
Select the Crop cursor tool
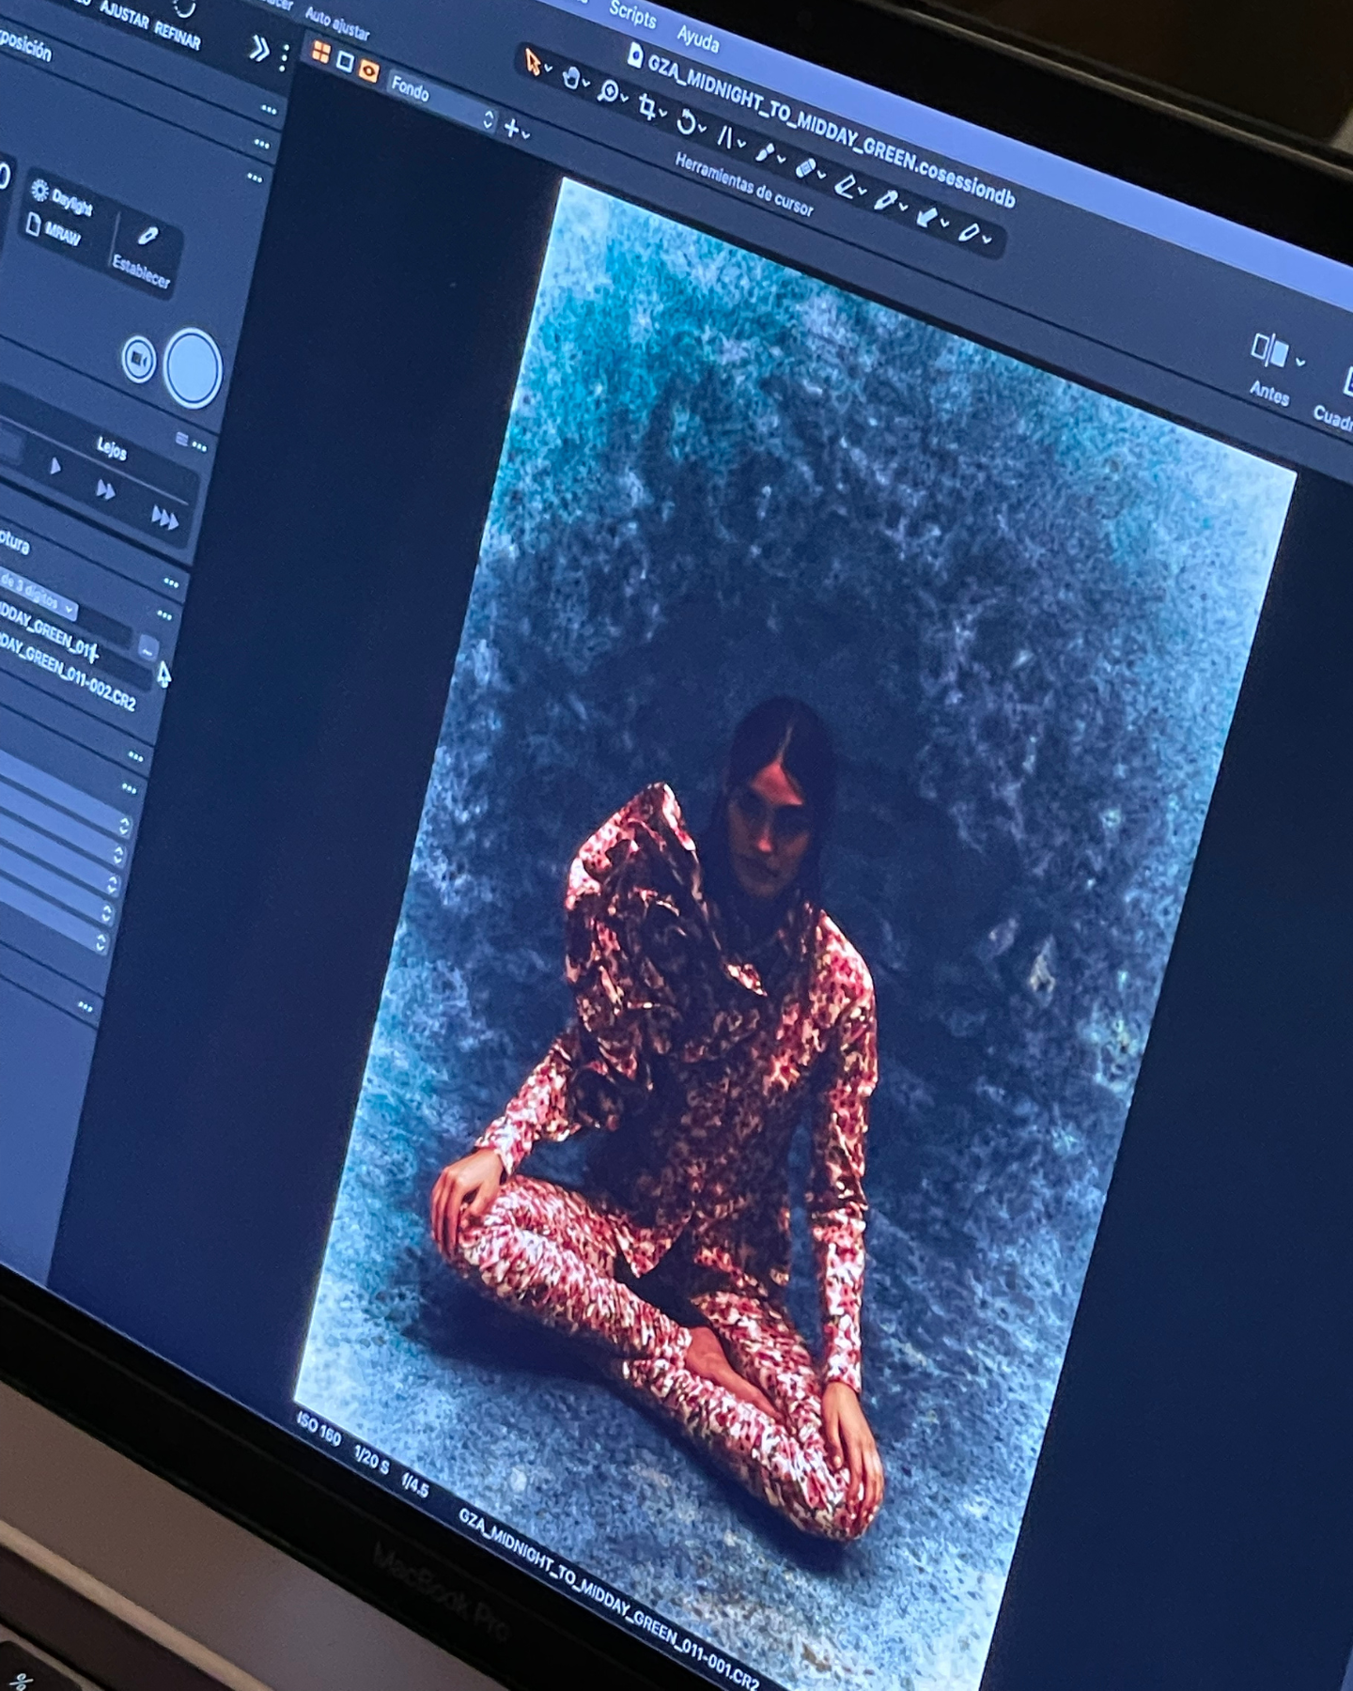pyautogui.click(x=647, y=108)
